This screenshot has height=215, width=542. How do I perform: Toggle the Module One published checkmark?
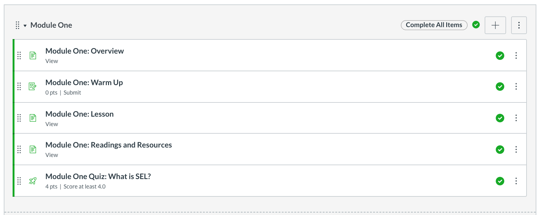coord(476,25)
